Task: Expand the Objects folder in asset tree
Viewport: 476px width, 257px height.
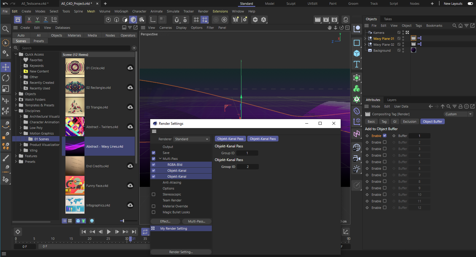Action: 16,94
